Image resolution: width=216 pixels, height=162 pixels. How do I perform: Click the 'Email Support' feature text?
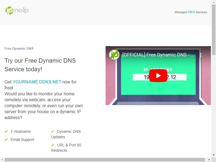(x=22, y=140)
